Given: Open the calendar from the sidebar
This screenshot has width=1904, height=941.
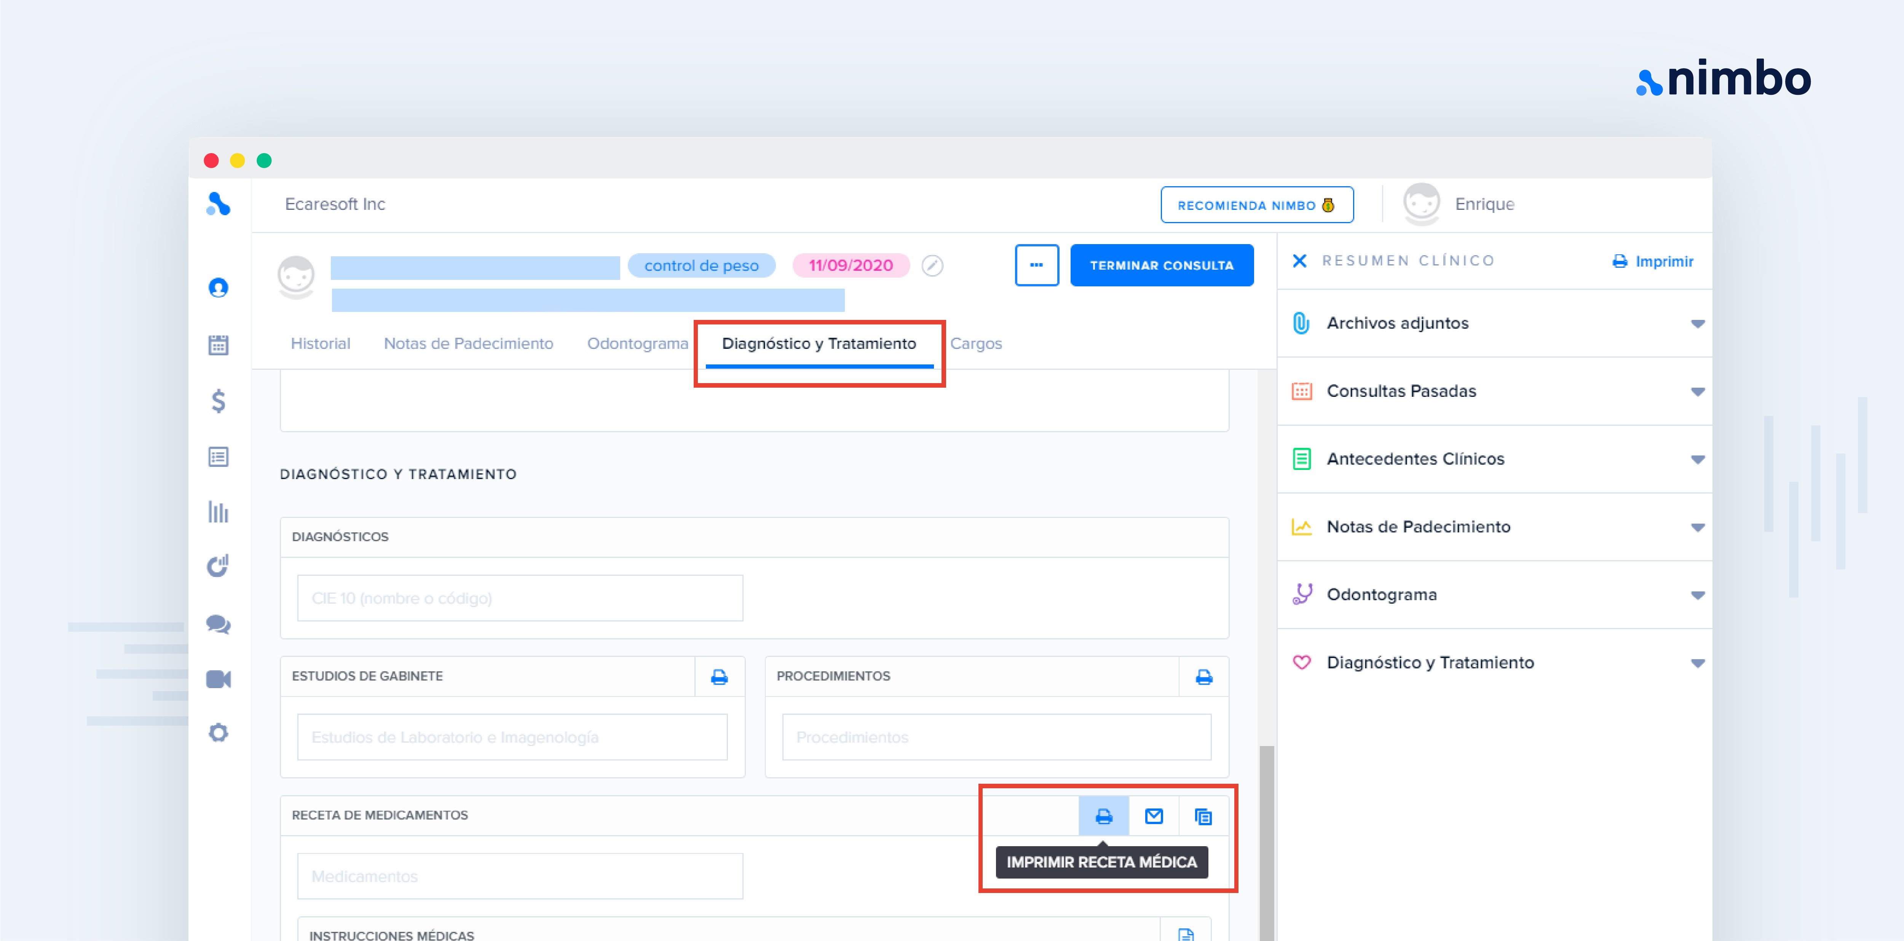Looking at the screenshot, I should pos(218,345).
